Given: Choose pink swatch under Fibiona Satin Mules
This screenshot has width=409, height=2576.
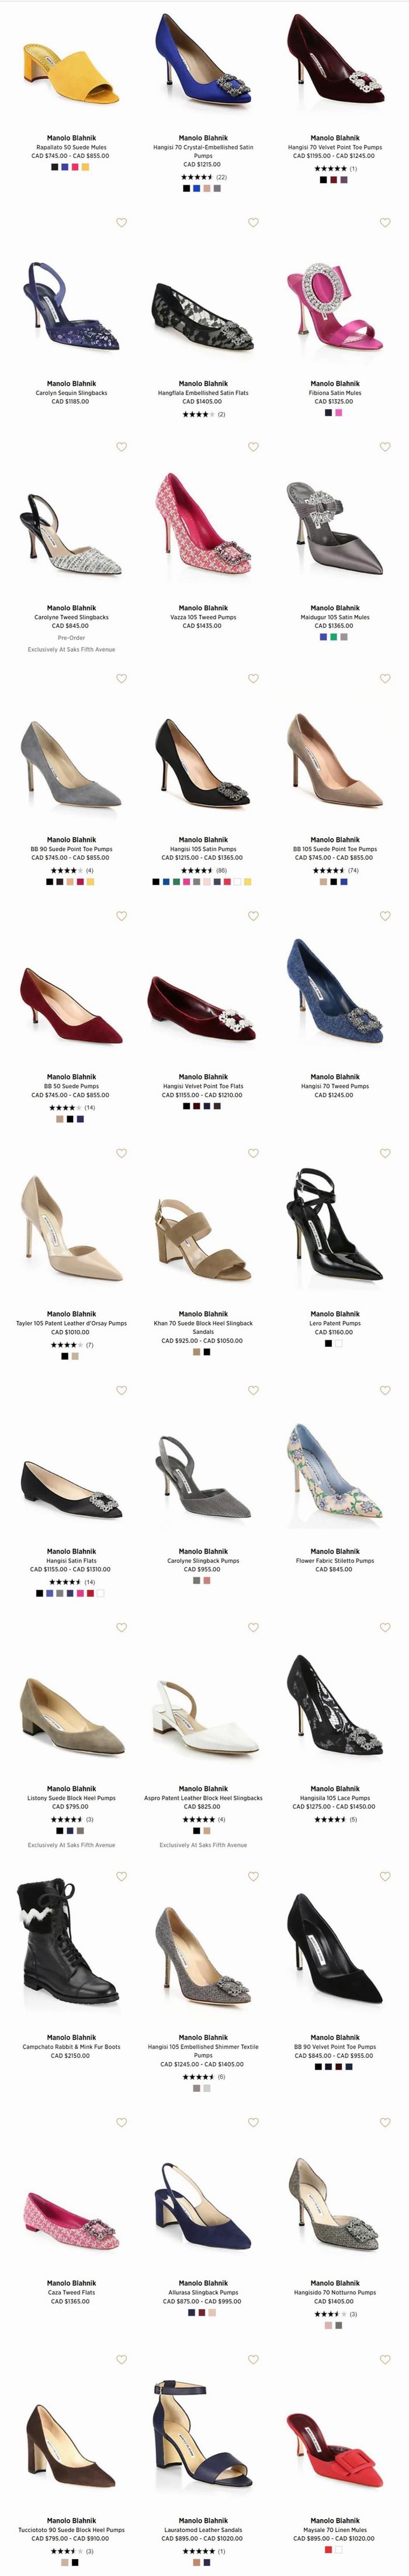Looking at the screenshot, I should pos(339,413).
